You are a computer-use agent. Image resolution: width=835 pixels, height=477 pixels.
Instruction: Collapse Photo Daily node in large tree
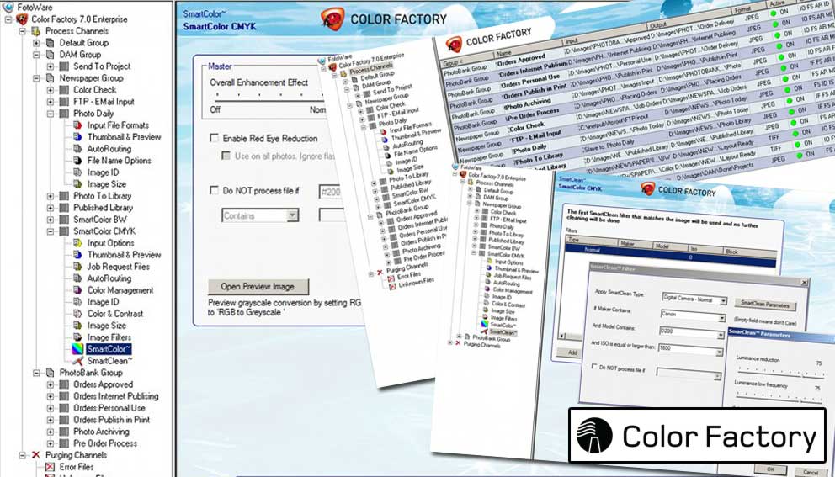click(50, 114)
